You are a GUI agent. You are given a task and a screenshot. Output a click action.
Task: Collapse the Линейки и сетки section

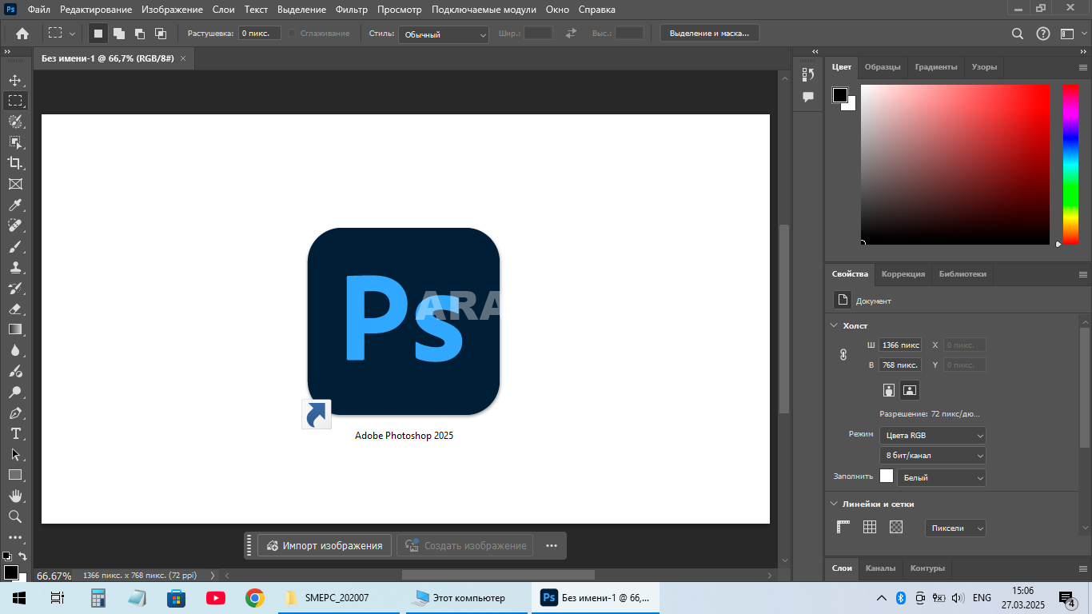click(834, 504)
